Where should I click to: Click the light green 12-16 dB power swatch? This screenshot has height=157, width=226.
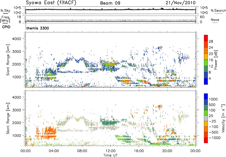206,63
